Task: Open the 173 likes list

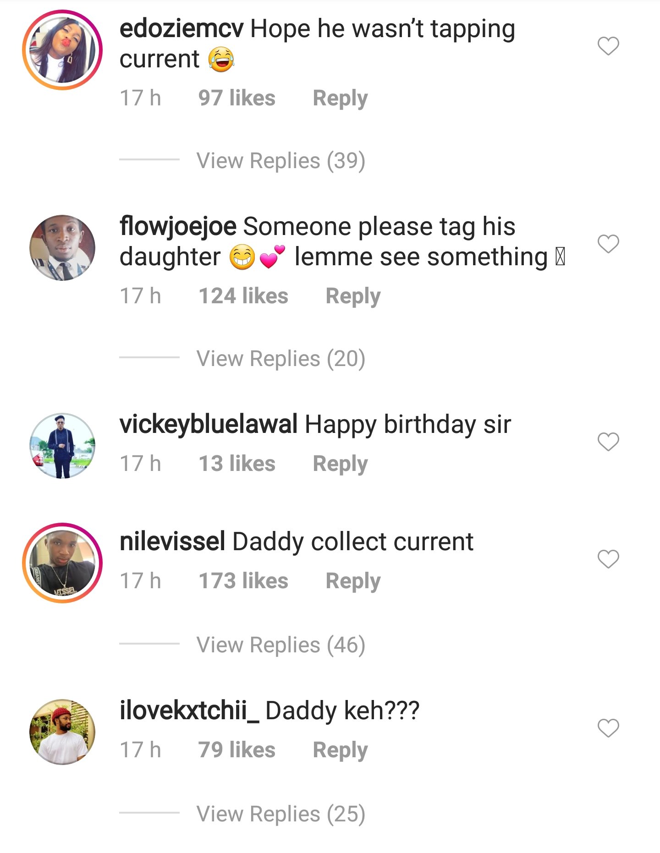Action: (243, 581)
